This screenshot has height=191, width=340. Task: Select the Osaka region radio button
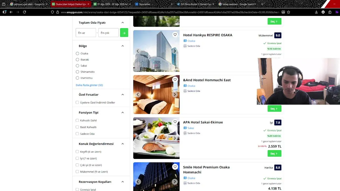pyautogui.click(x=78, y=53)
